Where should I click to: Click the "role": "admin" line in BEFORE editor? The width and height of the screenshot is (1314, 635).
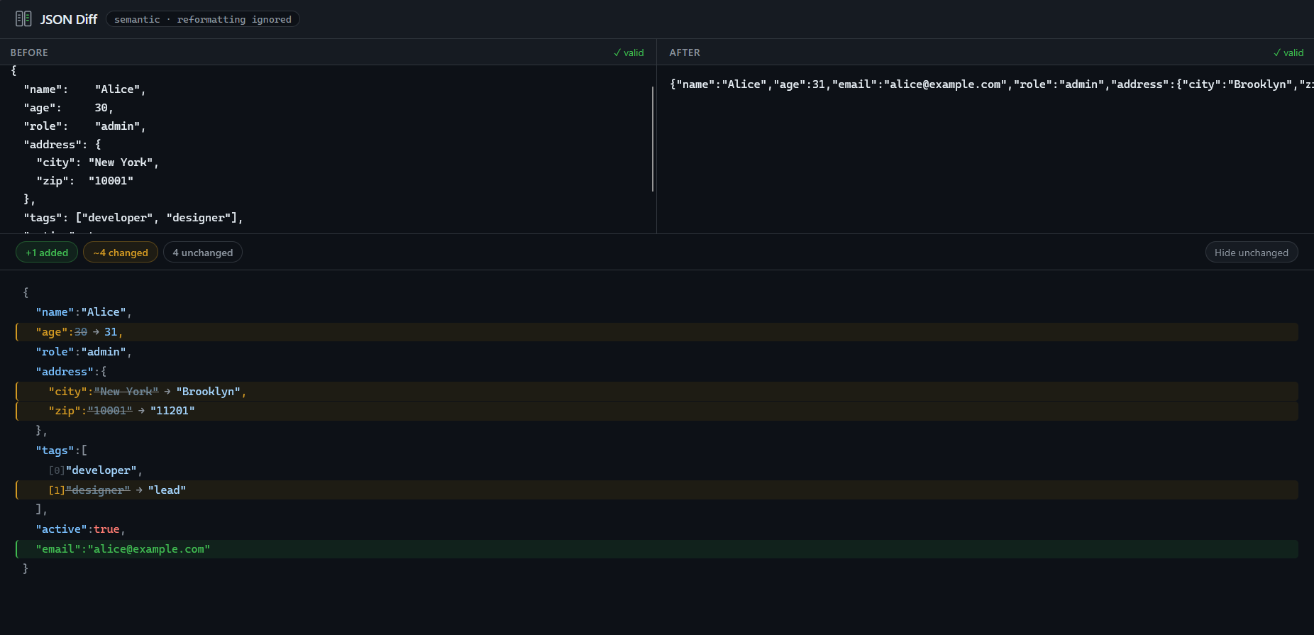click(84, 126)
